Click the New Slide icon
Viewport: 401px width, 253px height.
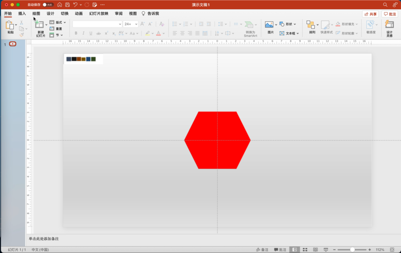[x=39, y=25]
